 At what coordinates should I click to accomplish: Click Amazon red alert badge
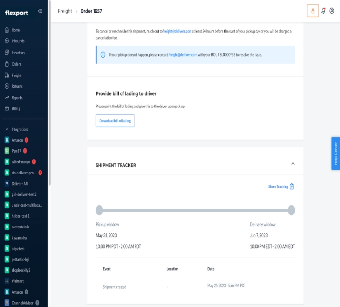(27, 140)
